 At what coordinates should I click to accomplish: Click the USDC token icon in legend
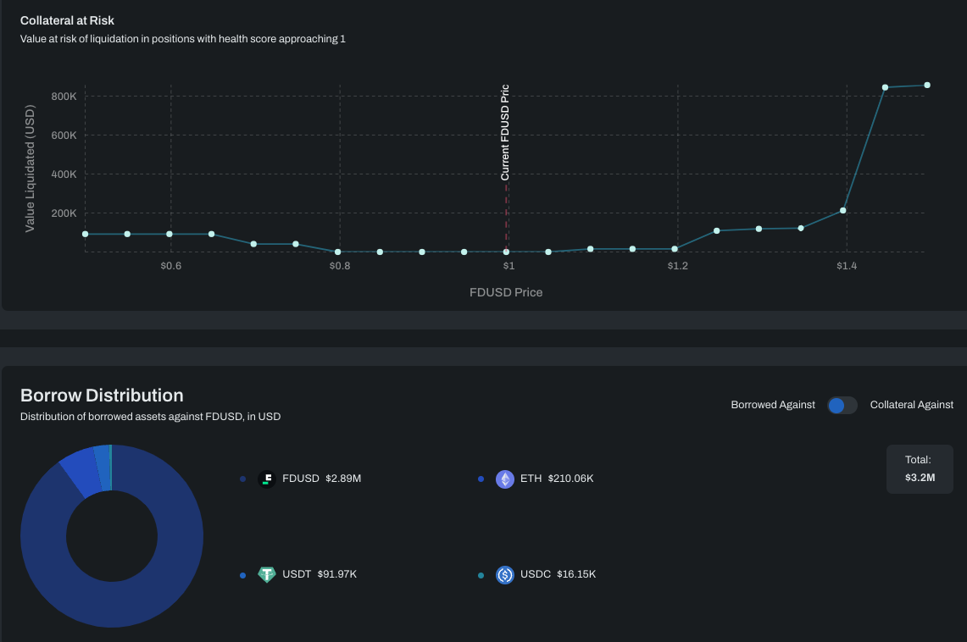click(x=505, y=575)
